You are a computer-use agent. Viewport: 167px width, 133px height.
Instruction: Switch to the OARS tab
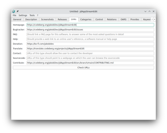point(123,19)
